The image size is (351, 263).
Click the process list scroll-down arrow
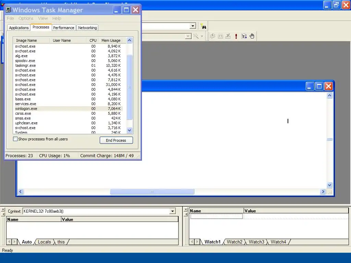pos(129,130)
